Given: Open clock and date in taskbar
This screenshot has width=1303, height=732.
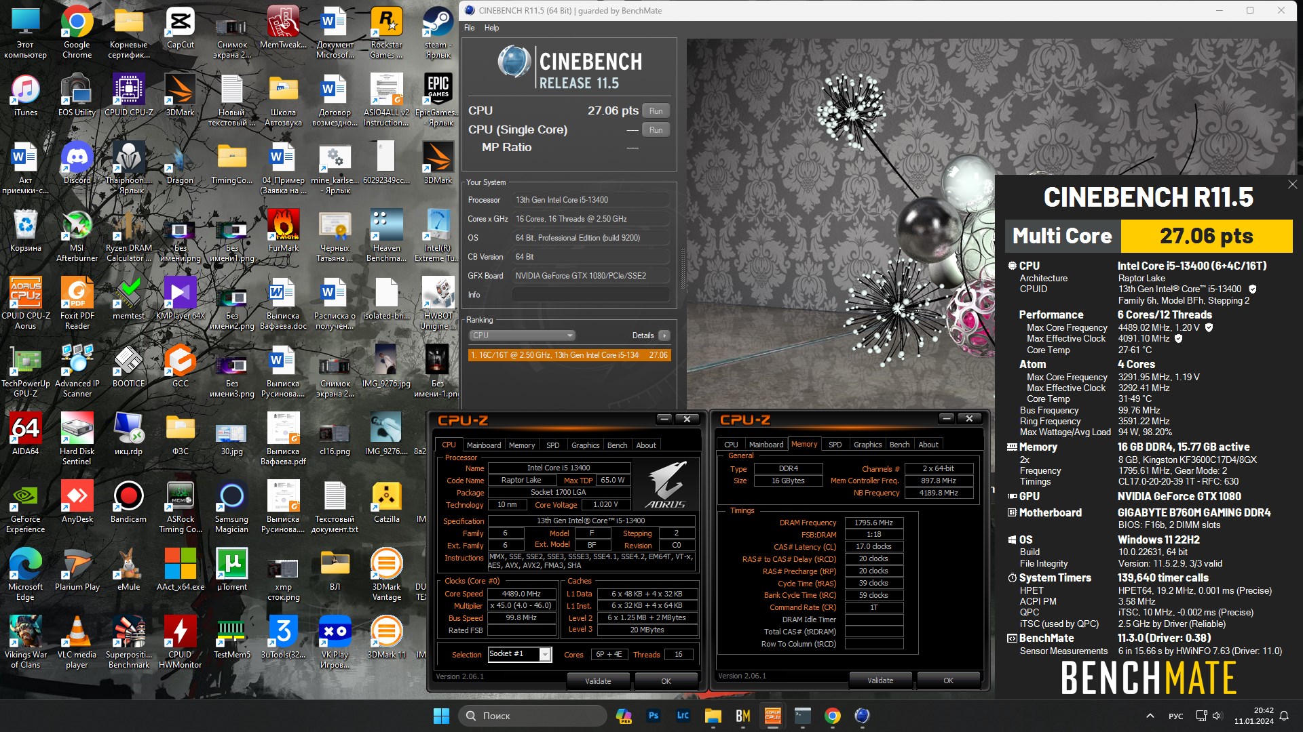Looking at the screenshot, I should (x=1253, y=716).
